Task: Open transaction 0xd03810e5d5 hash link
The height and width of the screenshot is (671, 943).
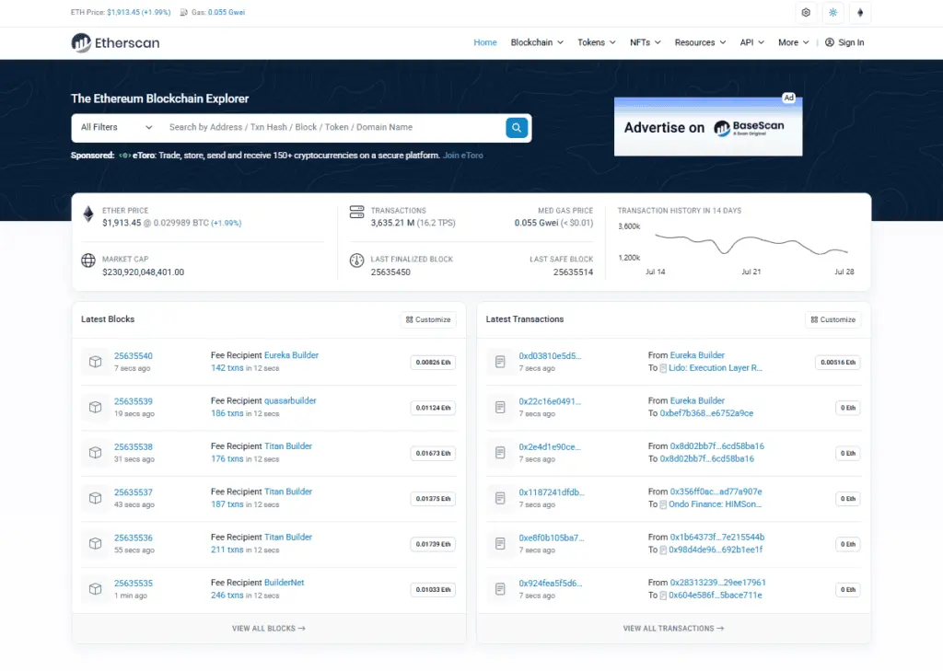Action: pos(551,356)
